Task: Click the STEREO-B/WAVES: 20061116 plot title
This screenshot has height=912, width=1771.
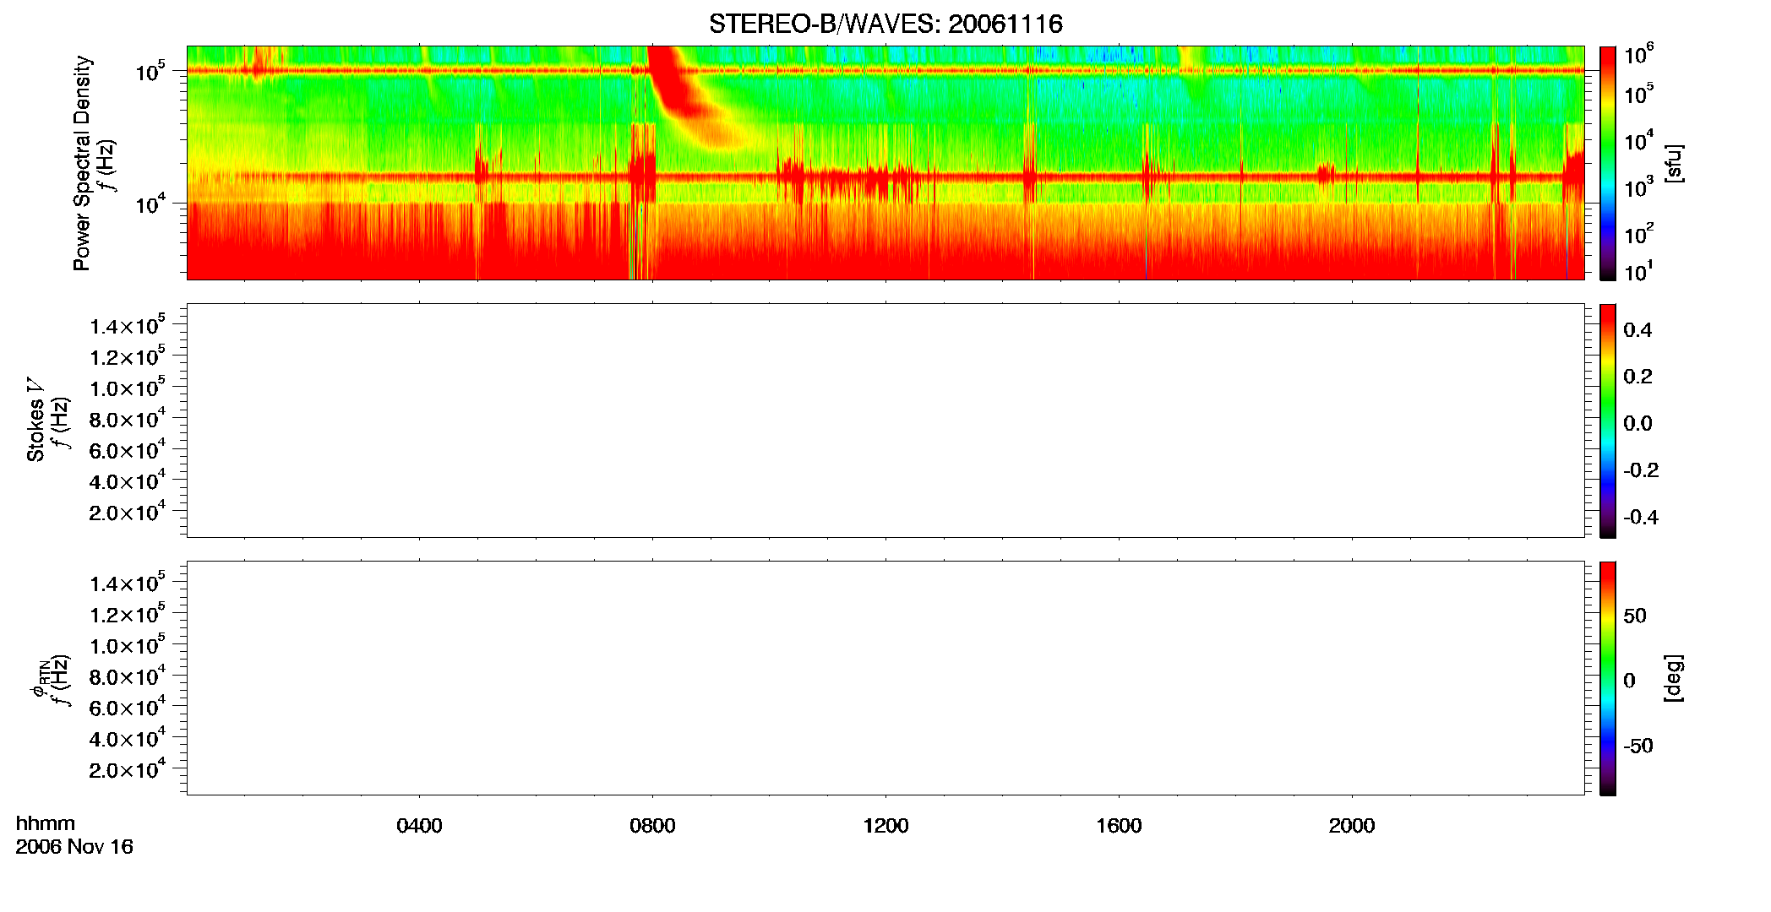Action: point(885,24)
